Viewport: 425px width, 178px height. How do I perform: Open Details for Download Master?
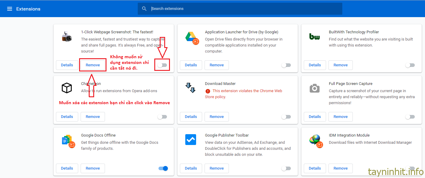(191, 117)
